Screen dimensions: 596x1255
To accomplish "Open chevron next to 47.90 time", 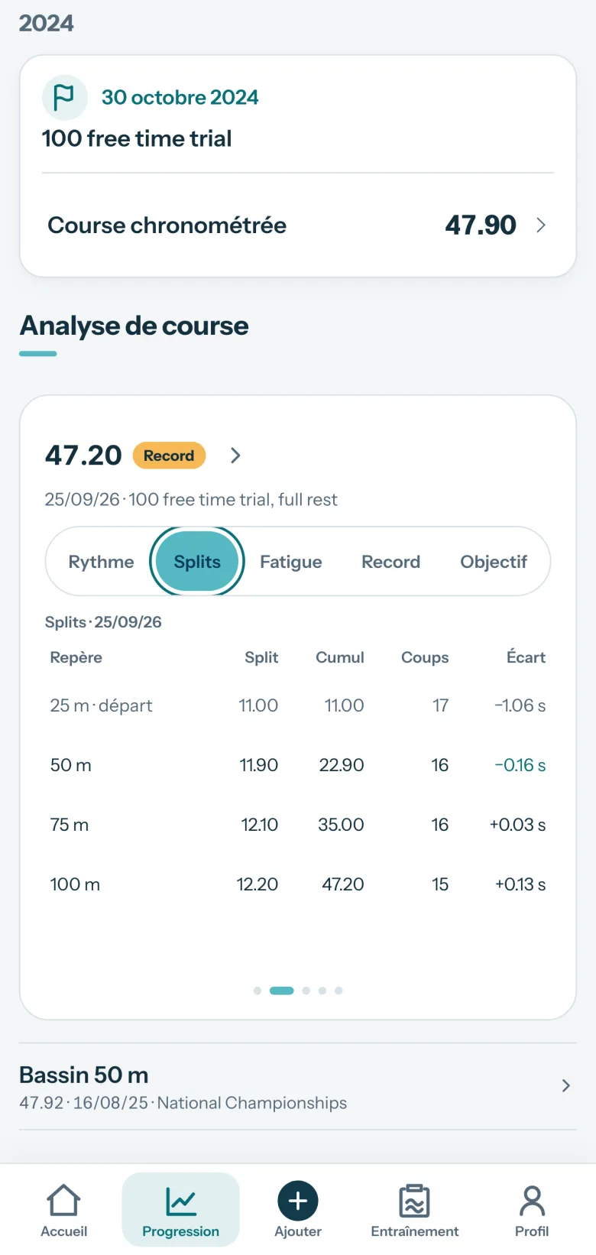I will click(x=541, y=225).
